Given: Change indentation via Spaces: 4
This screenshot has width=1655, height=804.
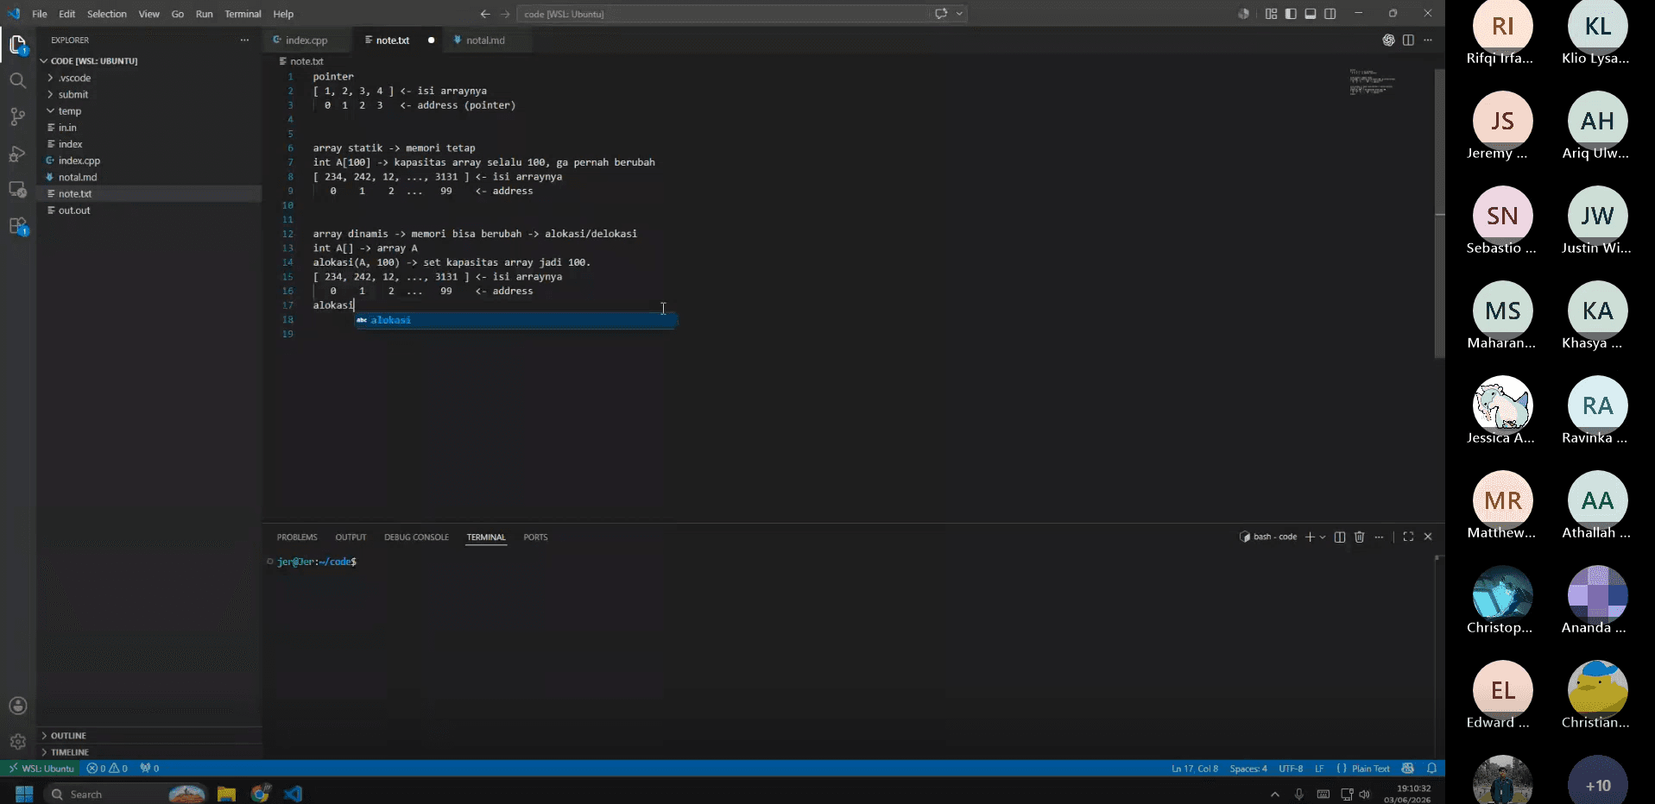Looking at the screenshot, I should (1248, 768).
